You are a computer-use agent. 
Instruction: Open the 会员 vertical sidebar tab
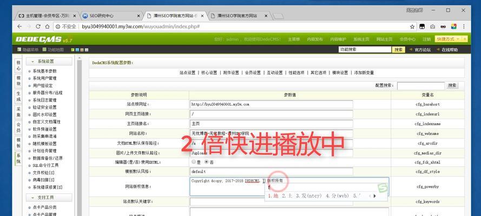18,127
